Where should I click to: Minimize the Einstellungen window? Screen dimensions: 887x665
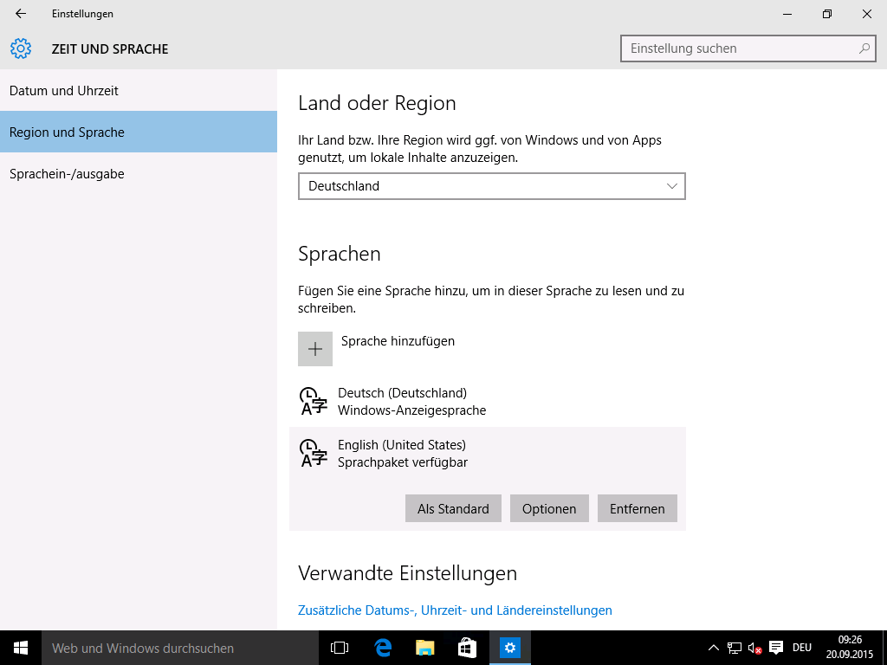pos(787,14)
